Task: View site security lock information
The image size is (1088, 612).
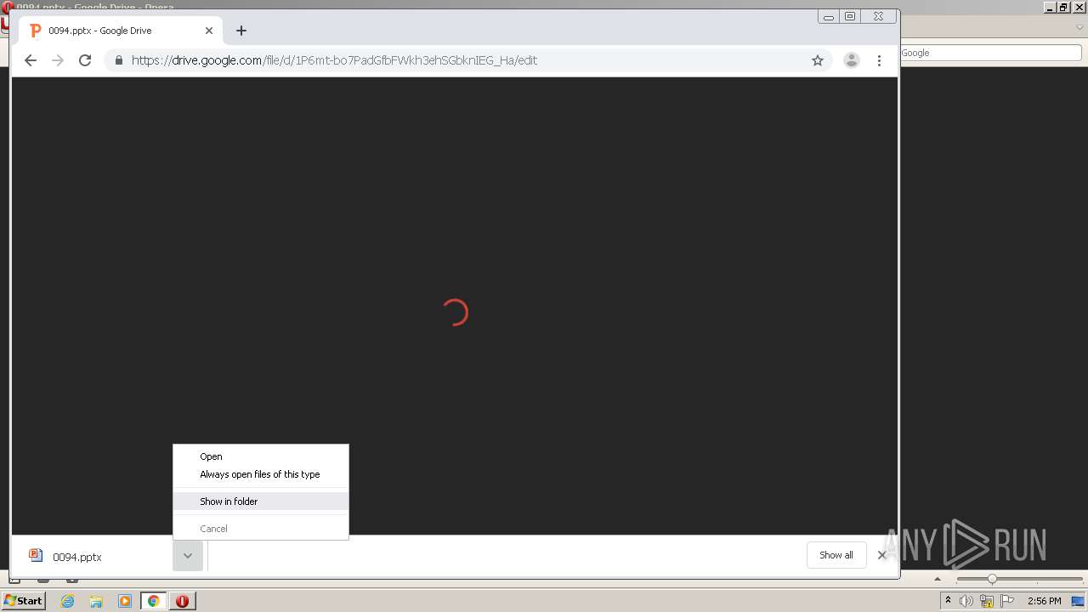Action: coord(118,60)
